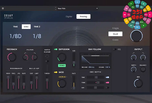152x103 pixels.
Task: Open the Reso Ride preset dropdown arrow
Action: pos(97,9)
